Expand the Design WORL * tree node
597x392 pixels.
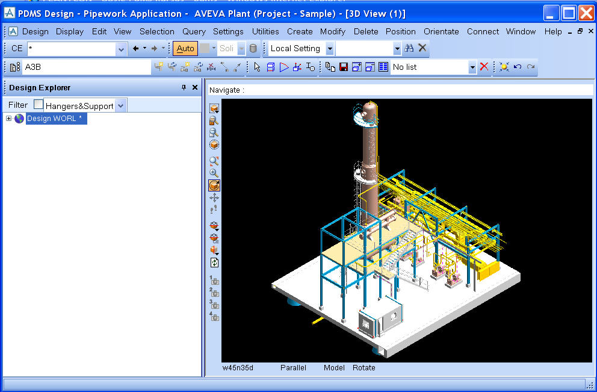tap(9, 119)
